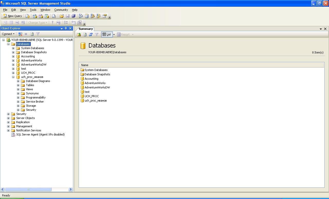Open the File menu

[5, 10]
